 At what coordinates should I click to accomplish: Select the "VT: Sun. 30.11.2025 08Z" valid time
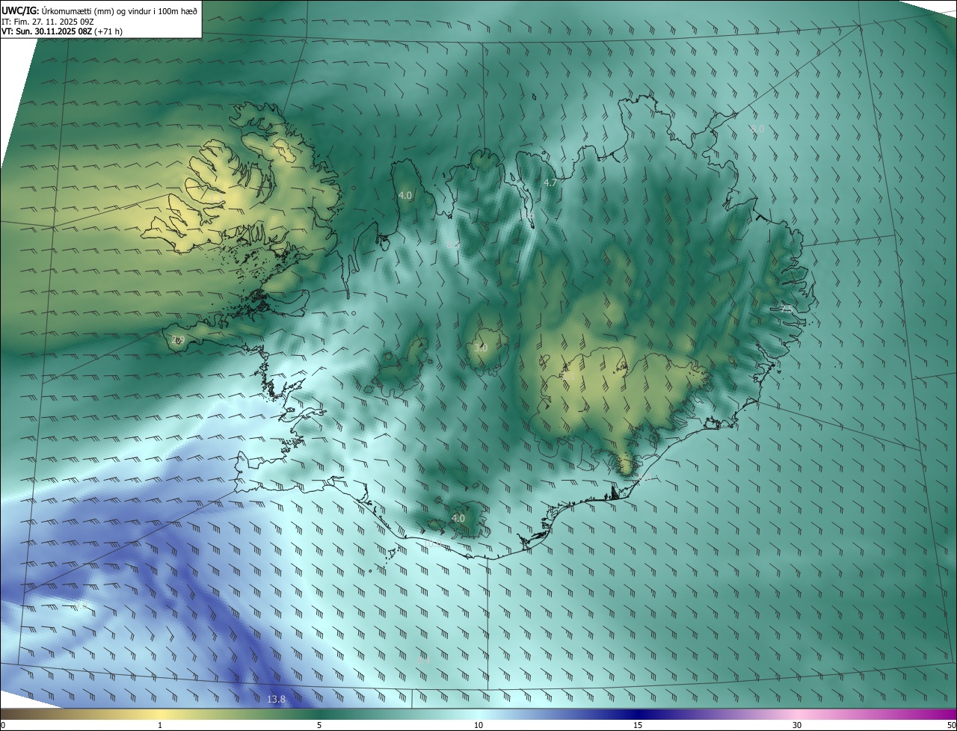(48, 32)
